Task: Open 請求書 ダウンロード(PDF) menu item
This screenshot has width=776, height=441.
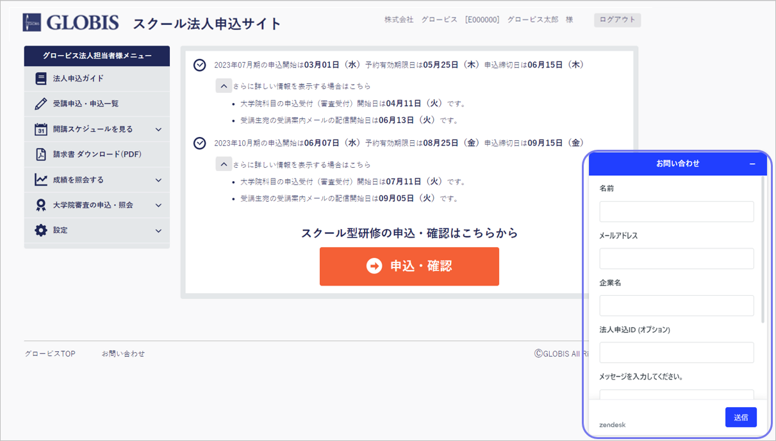Action: [97, 154]
